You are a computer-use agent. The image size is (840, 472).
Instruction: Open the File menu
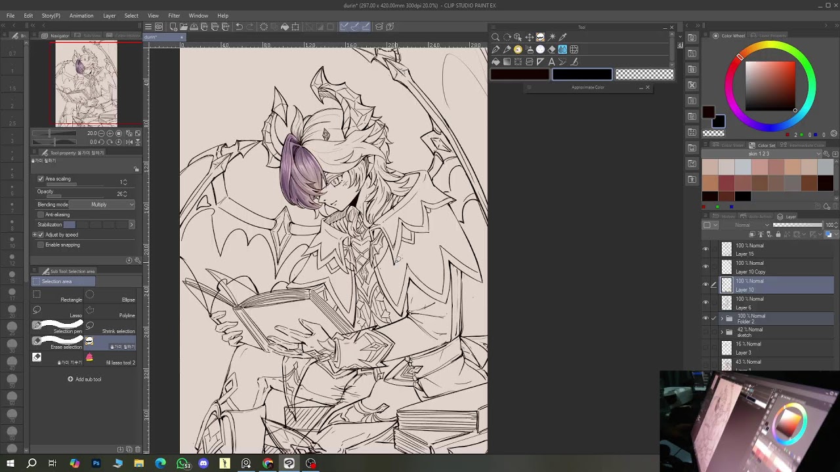pos(10,16)
